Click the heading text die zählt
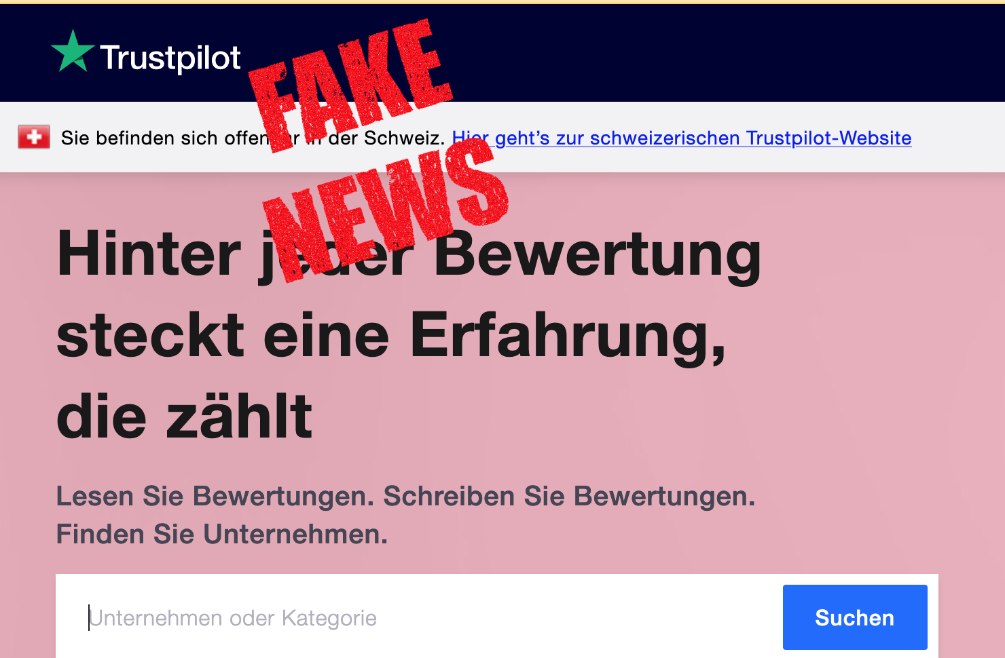This screenshot has width=1005, height=658. pyautogui.click(x=185, y=416)
